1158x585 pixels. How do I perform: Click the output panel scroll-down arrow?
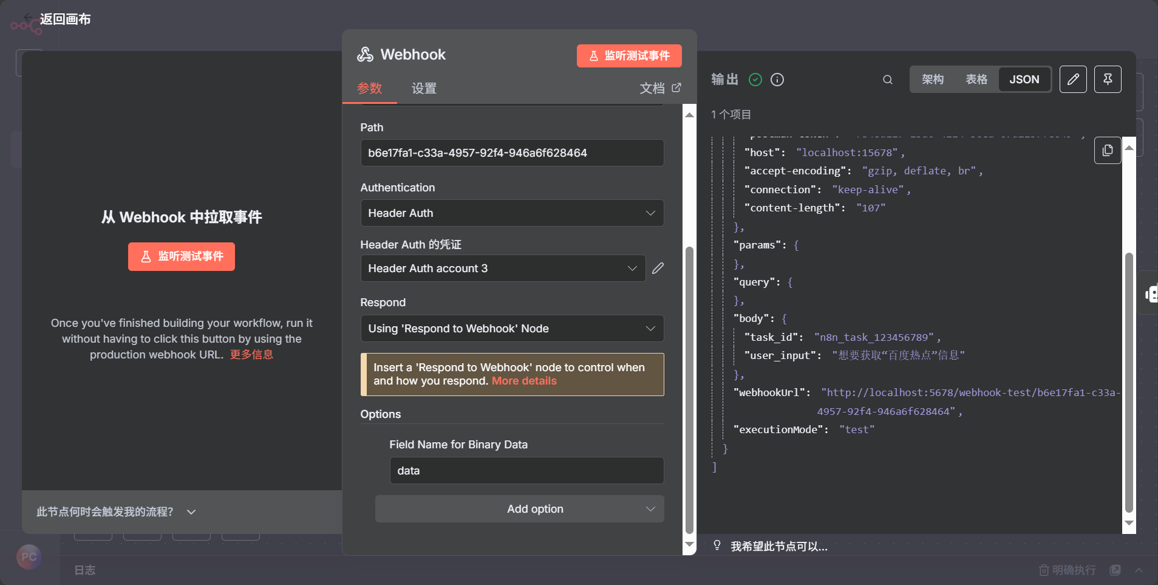1129,522
